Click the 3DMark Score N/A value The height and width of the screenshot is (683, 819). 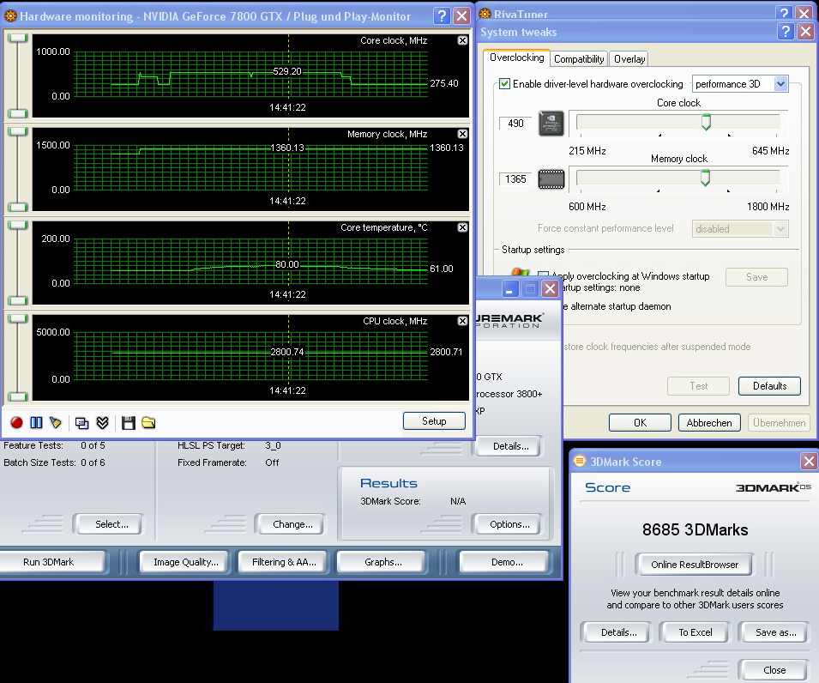point(458,501)
